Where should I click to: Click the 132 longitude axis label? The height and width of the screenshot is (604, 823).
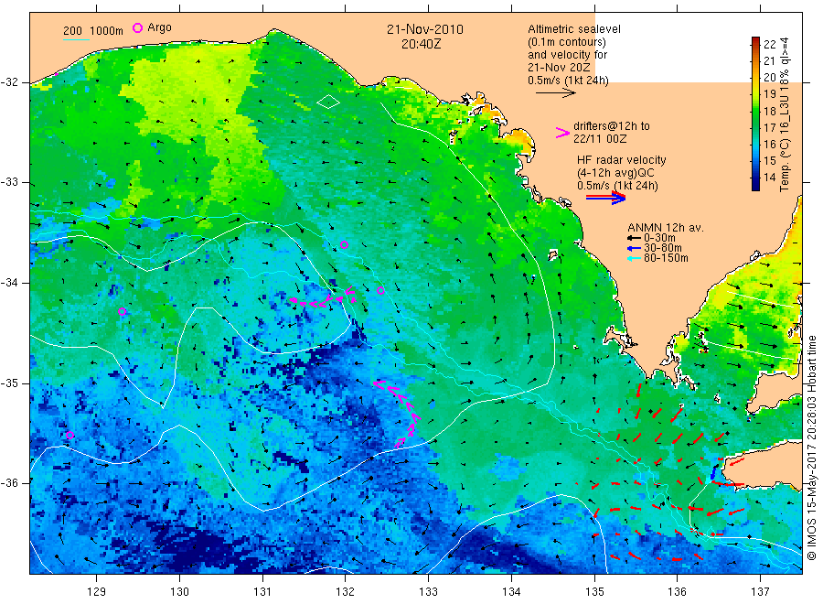point(346,592)
